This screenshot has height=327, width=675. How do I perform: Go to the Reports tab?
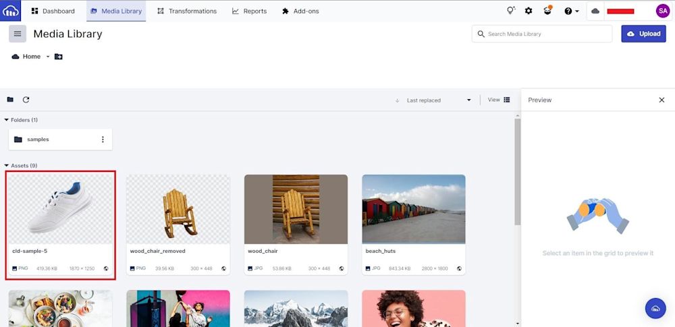pos(249,11)
